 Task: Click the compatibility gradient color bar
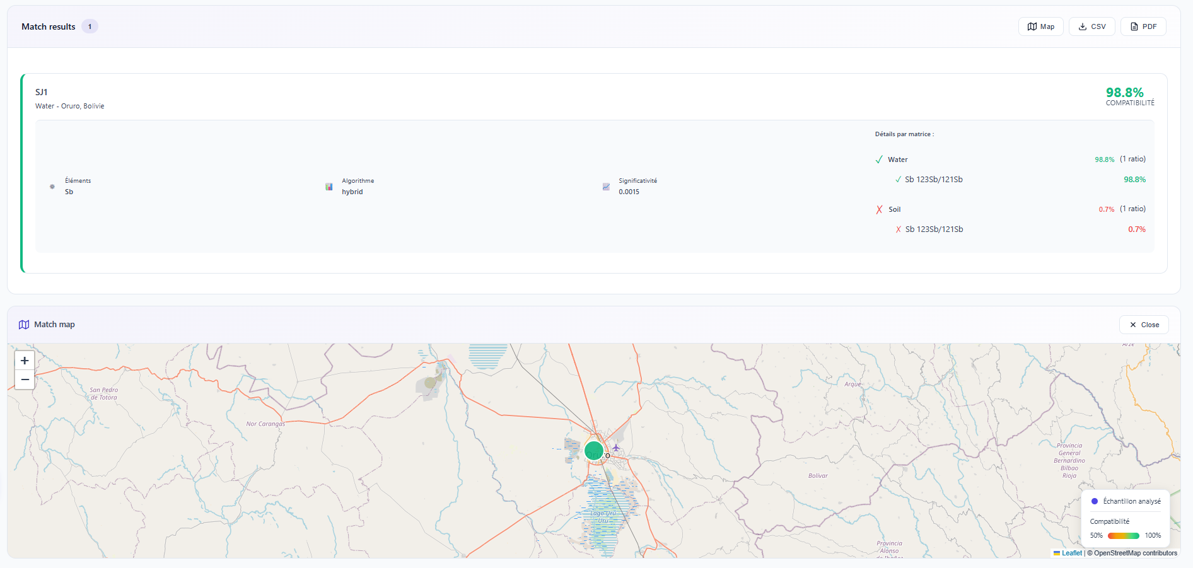point(1123,536)
